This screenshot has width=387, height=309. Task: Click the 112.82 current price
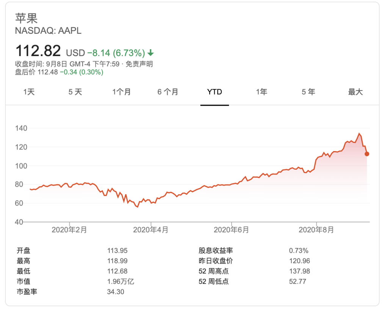click(38, 51)
